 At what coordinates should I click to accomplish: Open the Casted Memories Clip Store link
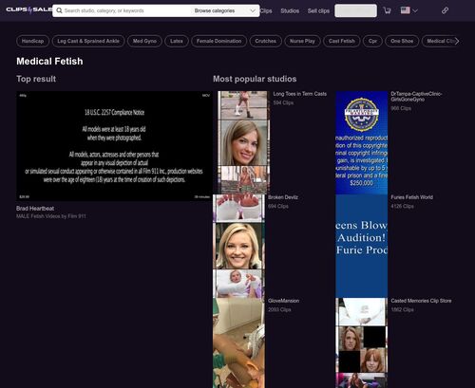tap(421, 301)
